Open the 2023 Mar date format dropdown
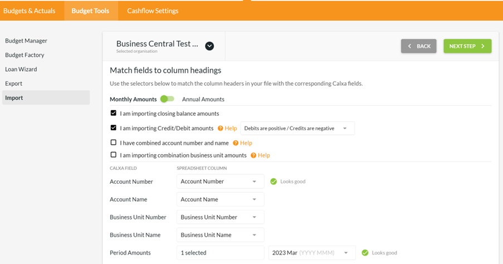 tap(311, 253)
